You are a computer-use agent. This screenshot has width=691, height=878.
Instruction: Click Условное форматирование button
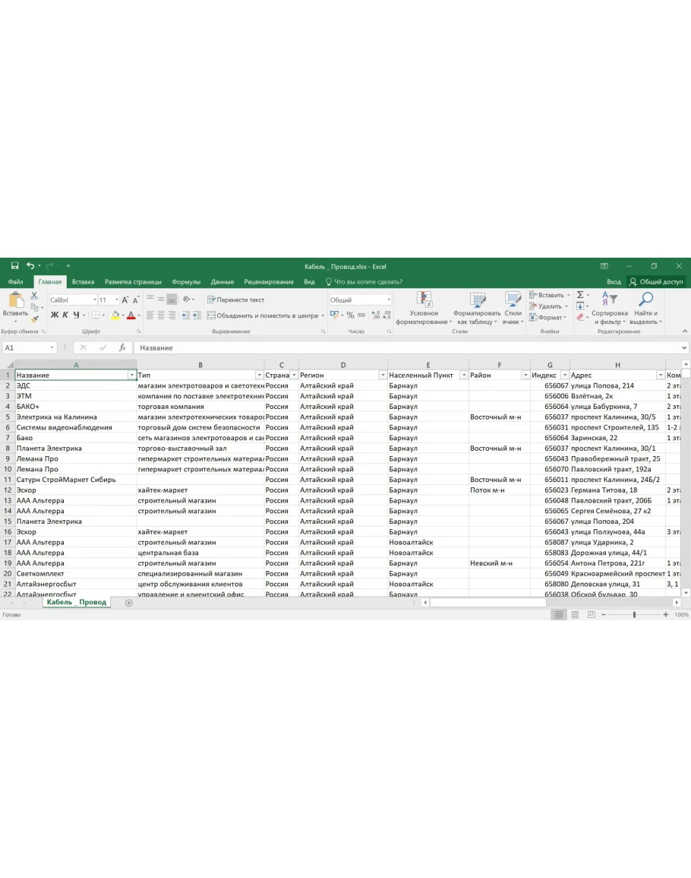click(424, 308)
